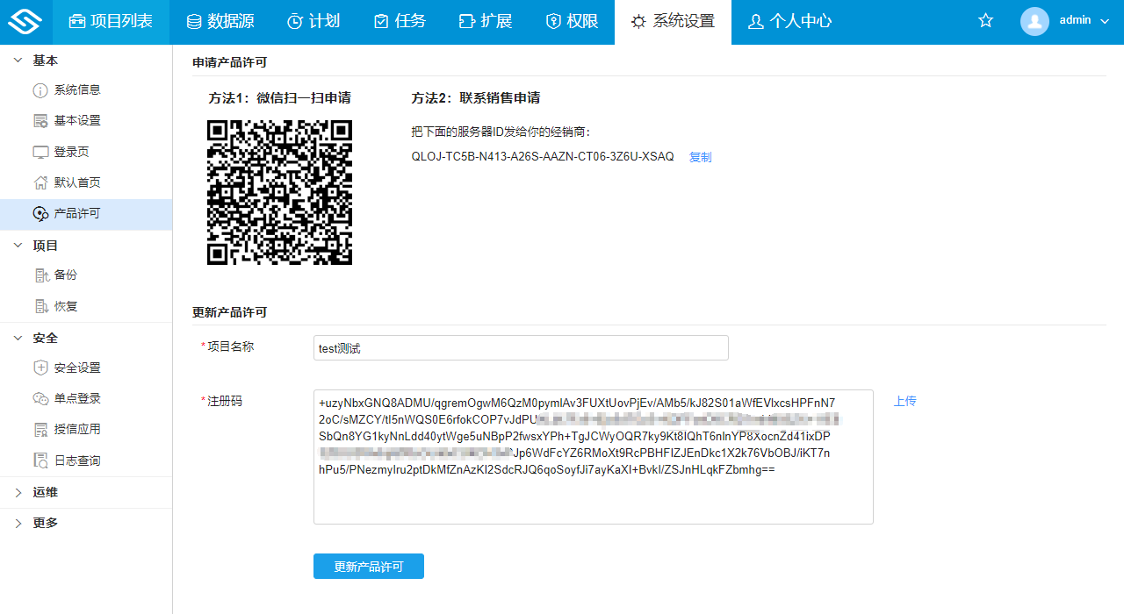Open 日志查询 in the sidebar
1124x614 pixels.
(x=76, y=460)
